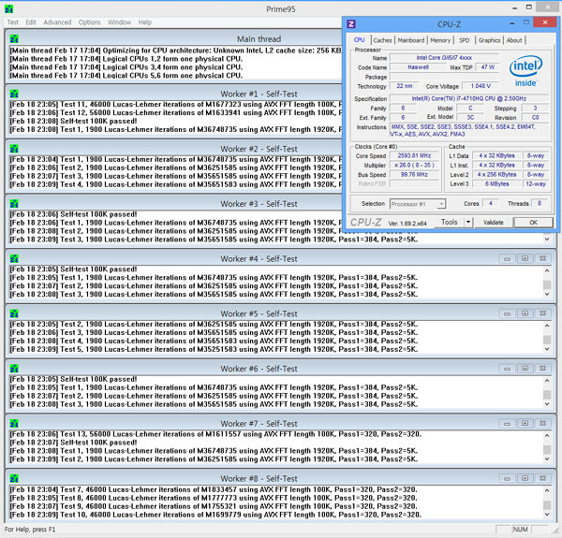Click the Worker #3 window icon

[x=14, y=204]
